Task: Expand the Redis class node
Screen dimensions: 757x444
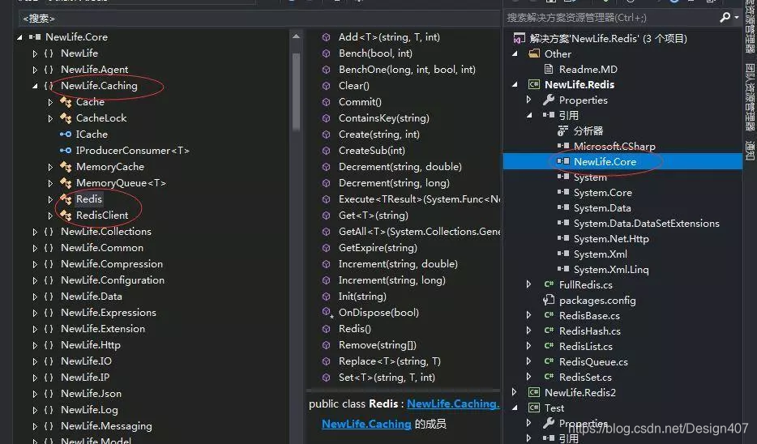Action: [50, 199]
